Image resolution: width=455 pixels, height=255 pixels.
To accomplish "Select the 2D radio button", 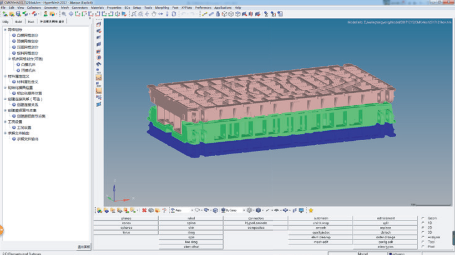I will coord(423,227).
